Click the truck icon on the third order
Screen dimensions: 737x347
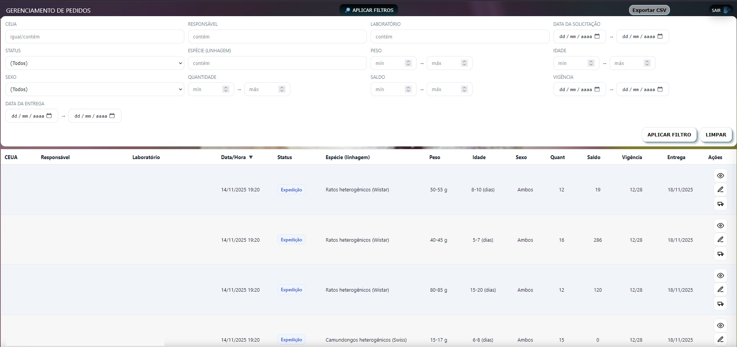pyautogui.click(x=720, y=304)
